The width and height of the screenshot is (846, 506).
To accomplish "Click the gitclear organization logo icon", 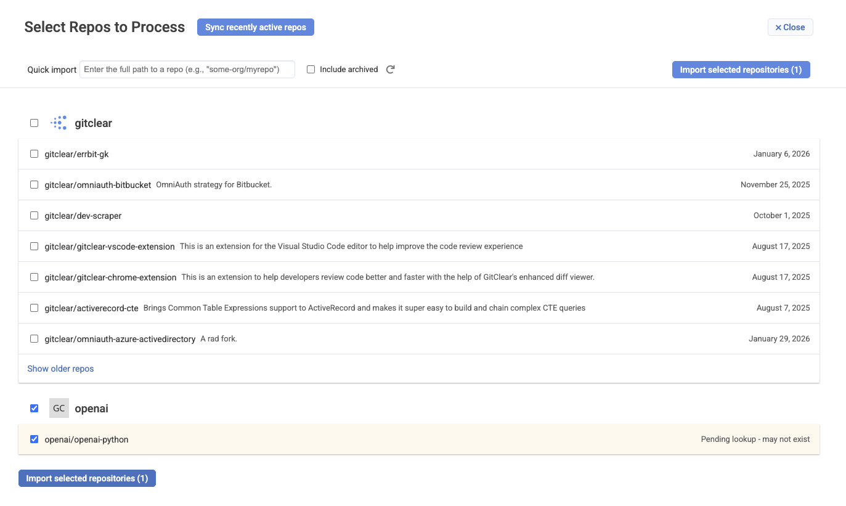I will [x=59, y=123].
